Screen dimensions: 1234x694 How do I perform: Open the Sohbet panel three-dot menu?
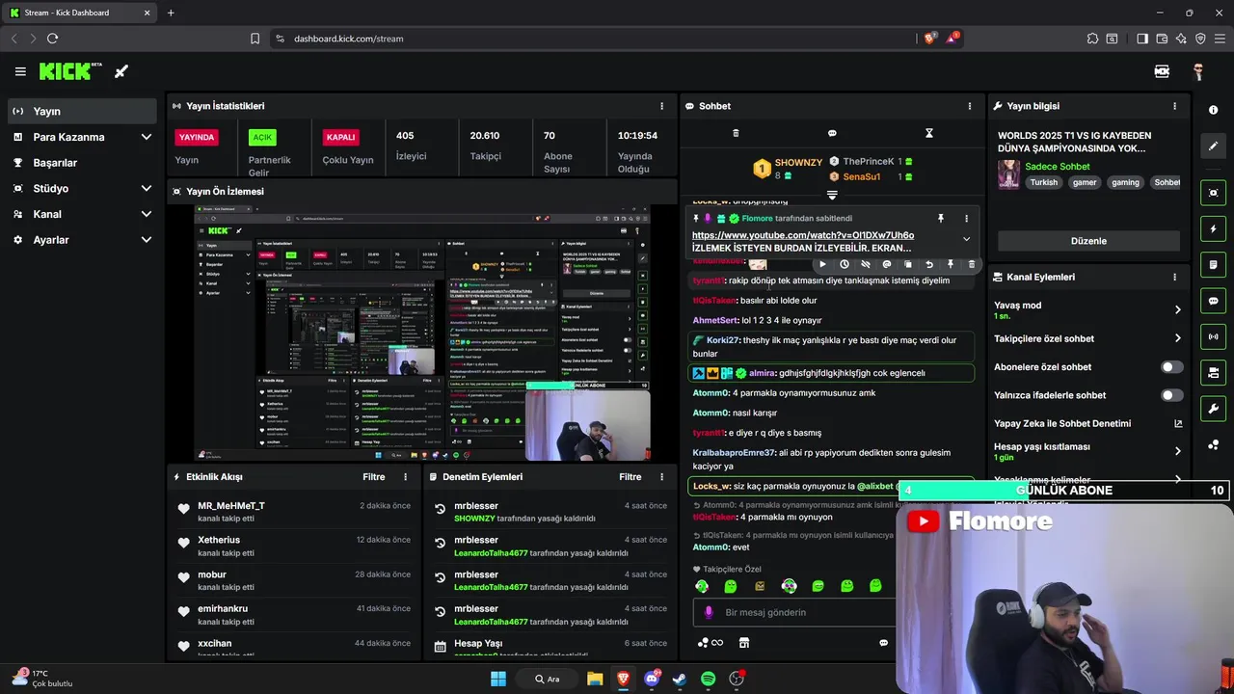[x=970, y=106]
